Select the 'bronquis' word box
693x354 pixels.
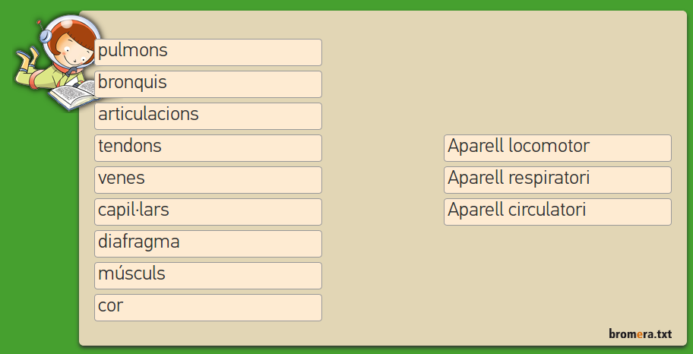tap(207, 84)
